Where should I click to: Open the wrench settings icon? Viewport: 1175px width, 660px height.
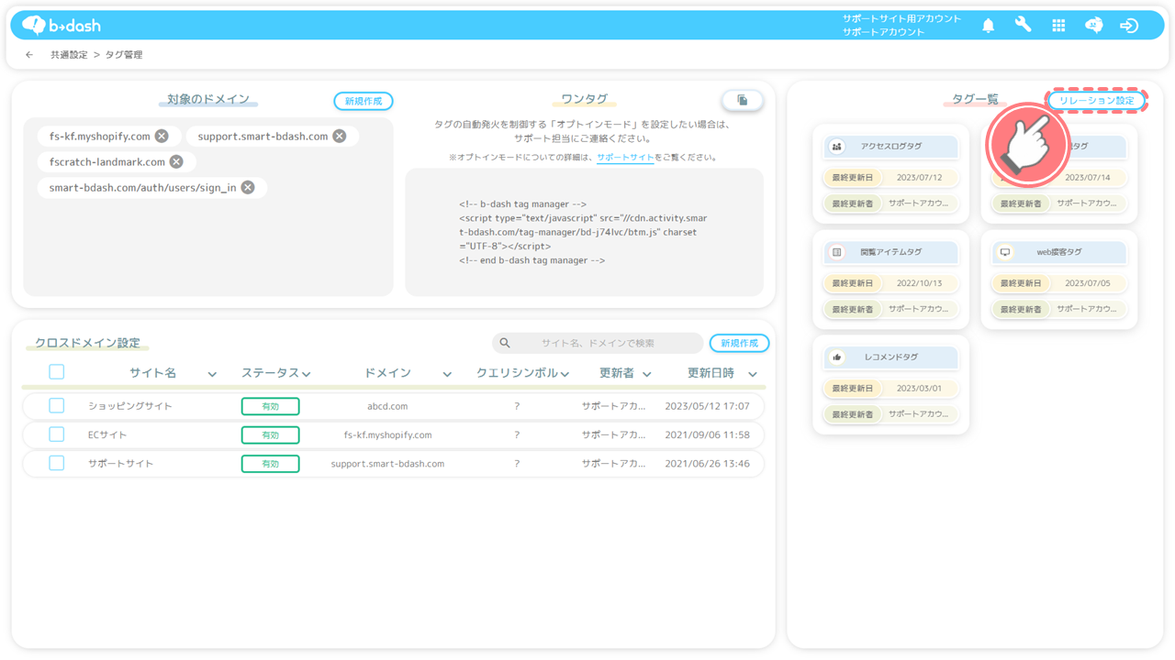(1023, 26)
